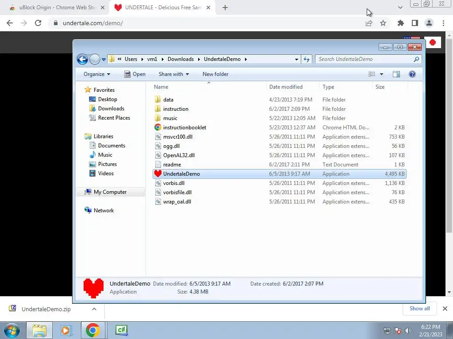The width and height of the screenshot is (453, 339).
Task: Open Windows Media Player taskbar icon
Action: click(x=65, y=330)
